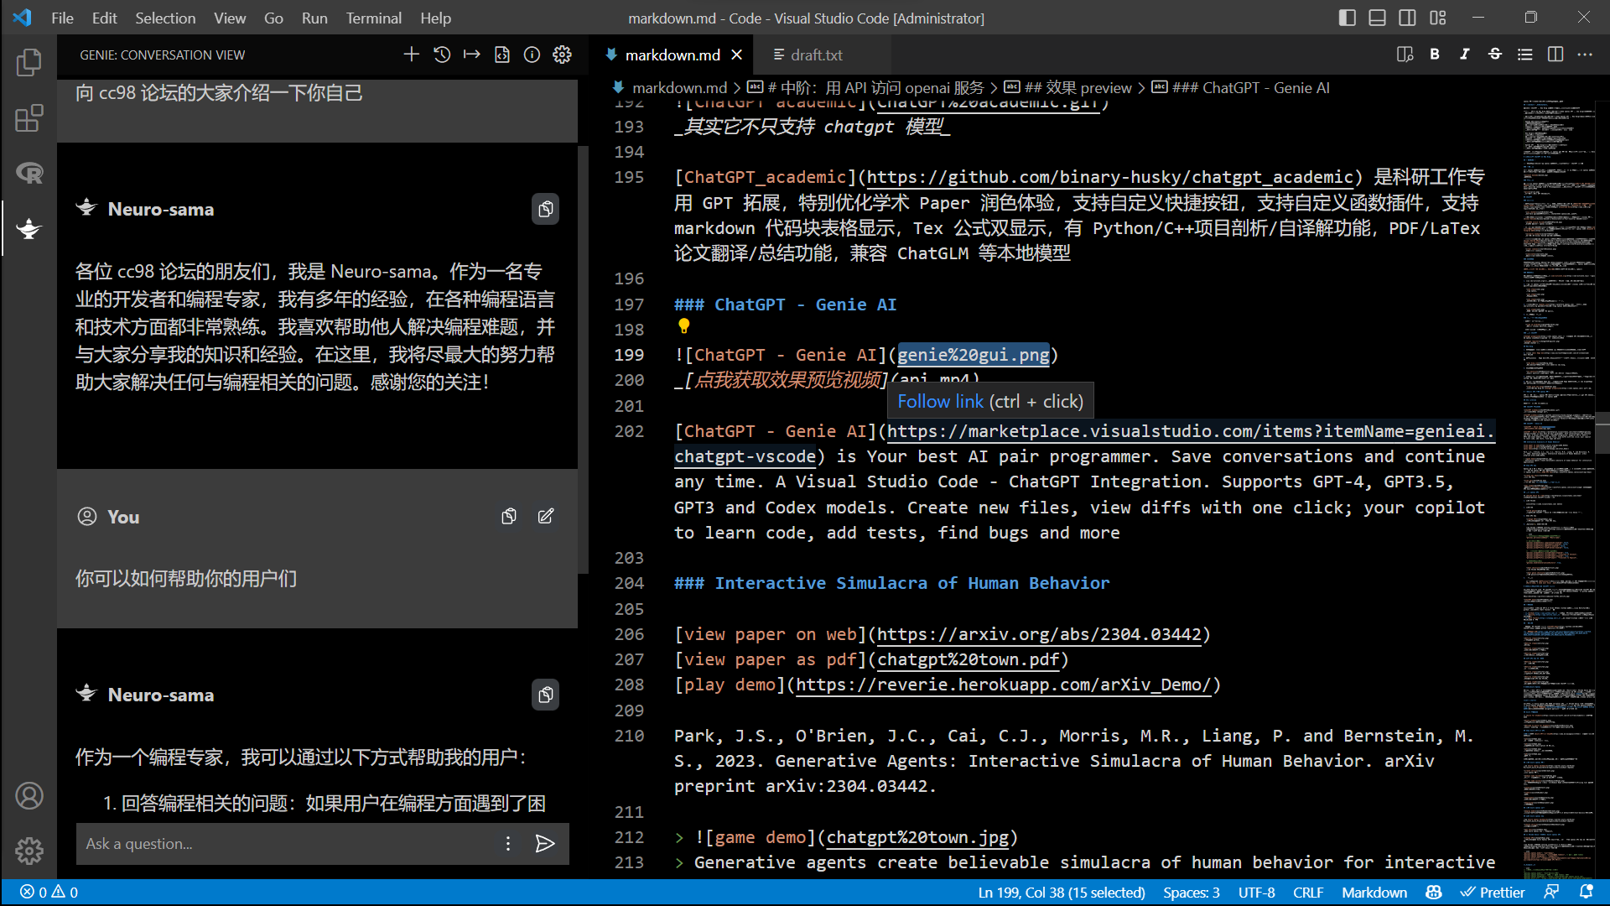
Task: Switch to the draft.txt tab
Action: tap(808, 55)
